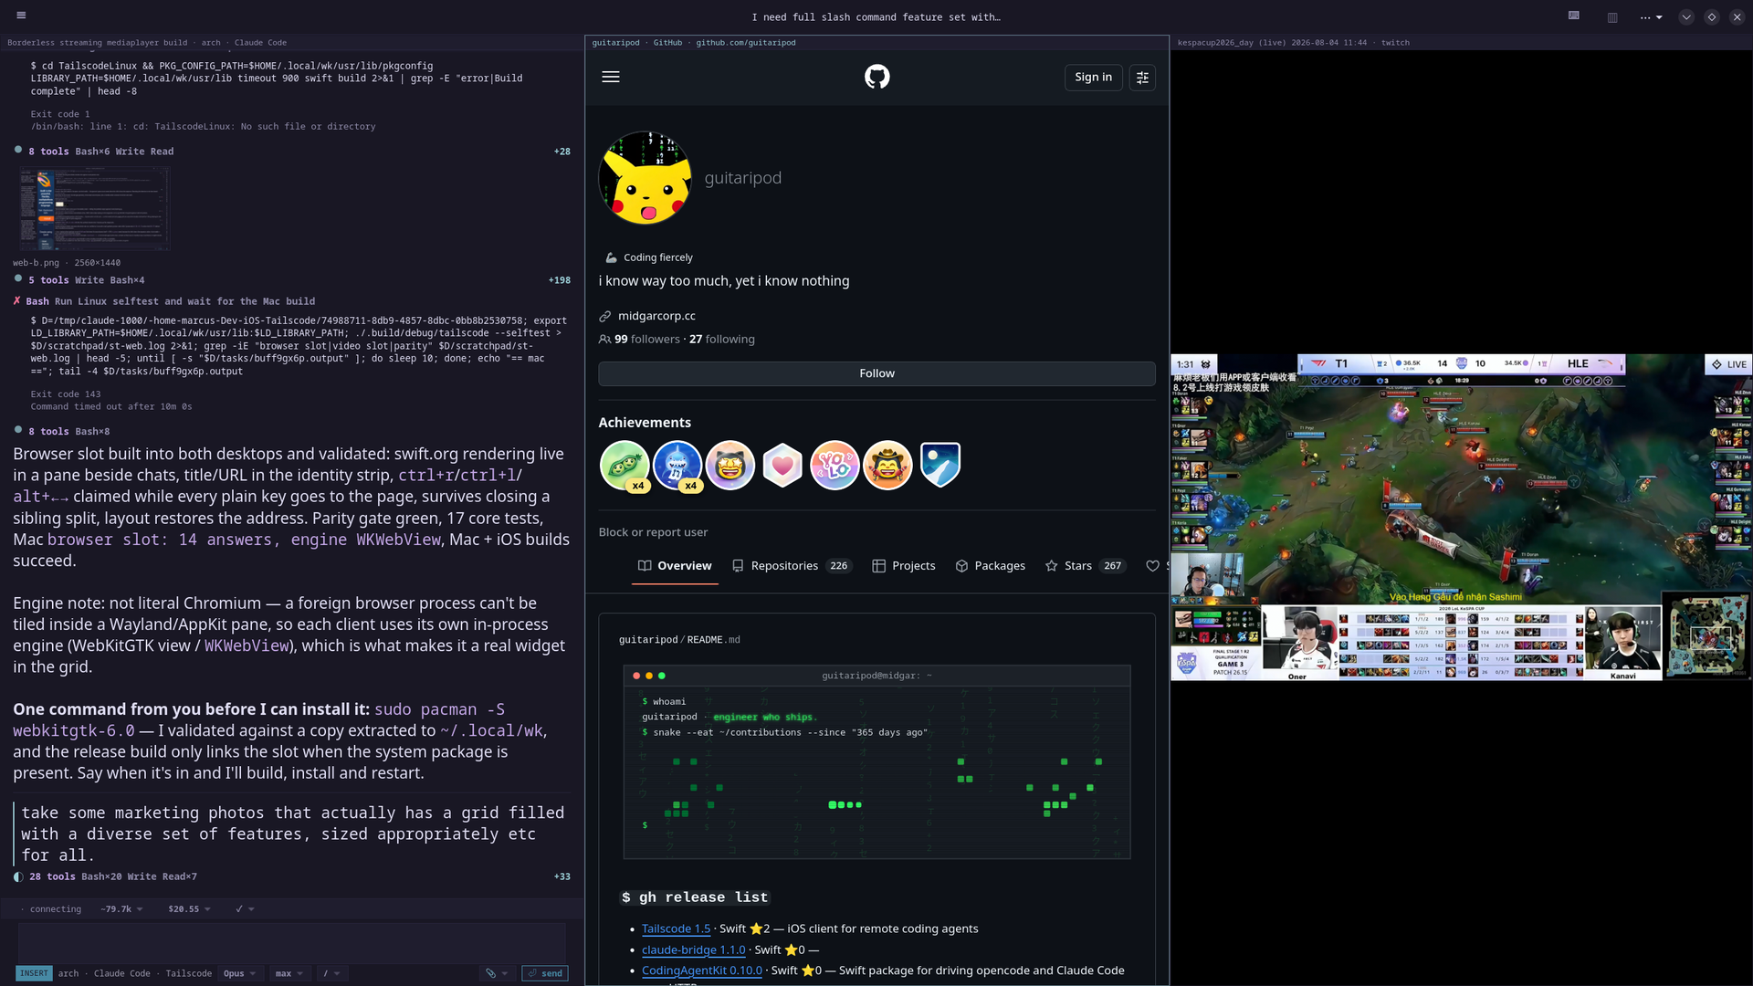Click the collapse chevron button in title bar
Viewport: 1753px width, 986px height.
point(1685,17)
